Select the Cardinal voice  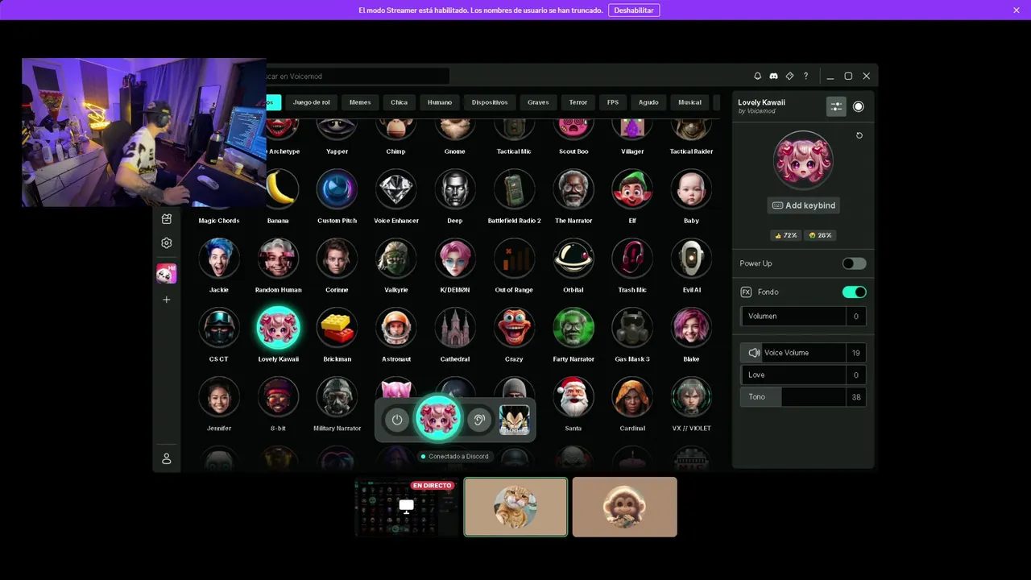(x=632, y=397)
